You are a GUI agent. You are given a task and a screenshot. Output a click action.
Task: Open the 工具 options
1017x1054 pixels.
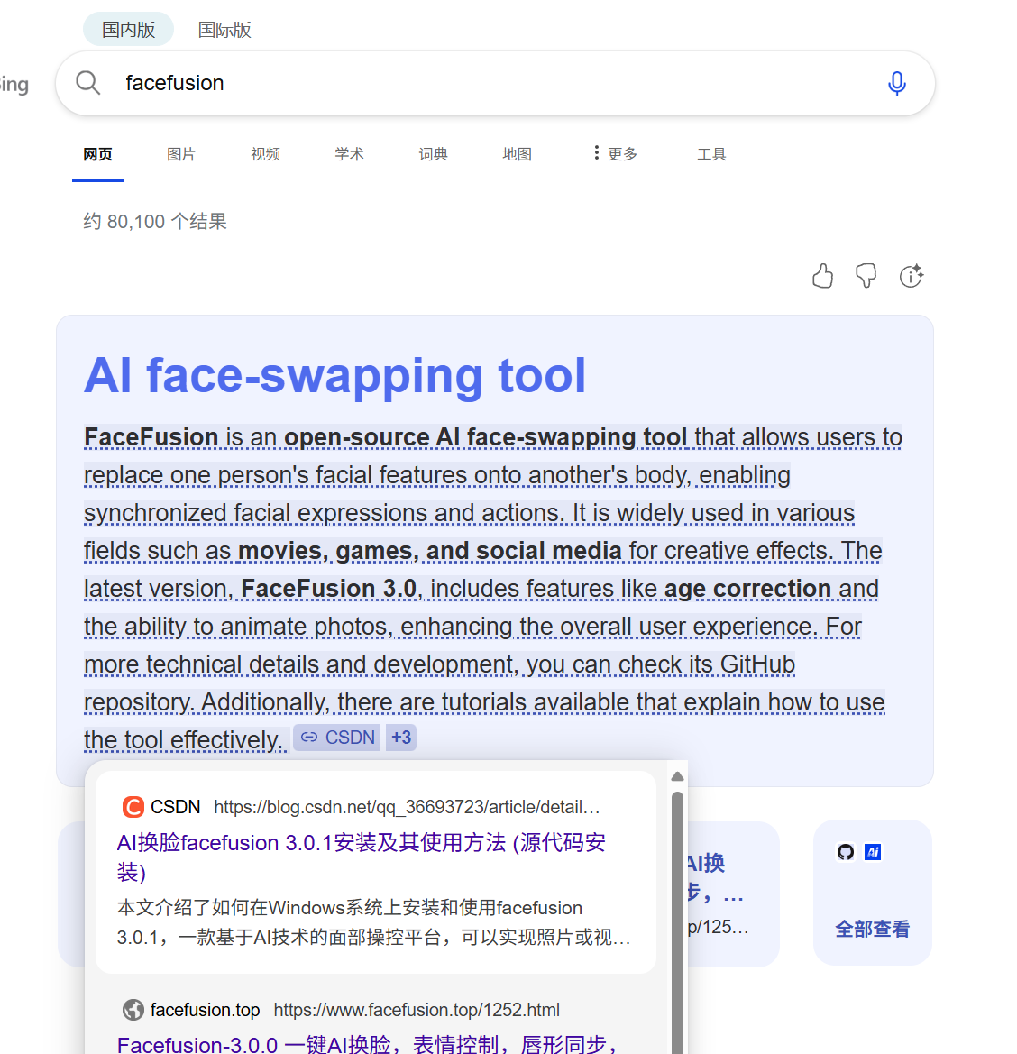[711, 154]
